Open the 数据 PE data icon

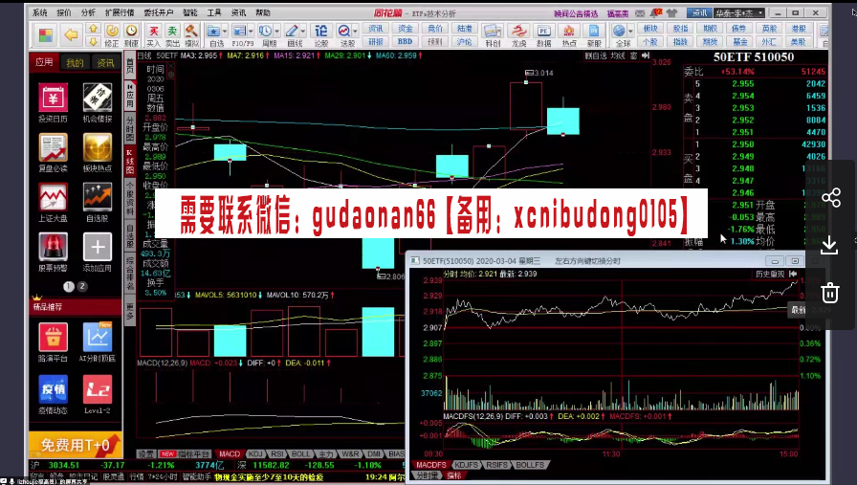[x=544, y=35]
